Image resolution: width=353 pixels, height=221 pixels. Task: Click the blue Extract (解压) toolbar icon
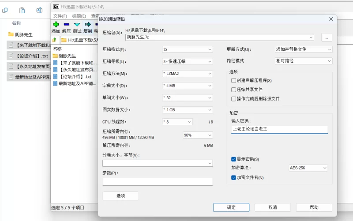pos(67,24)
